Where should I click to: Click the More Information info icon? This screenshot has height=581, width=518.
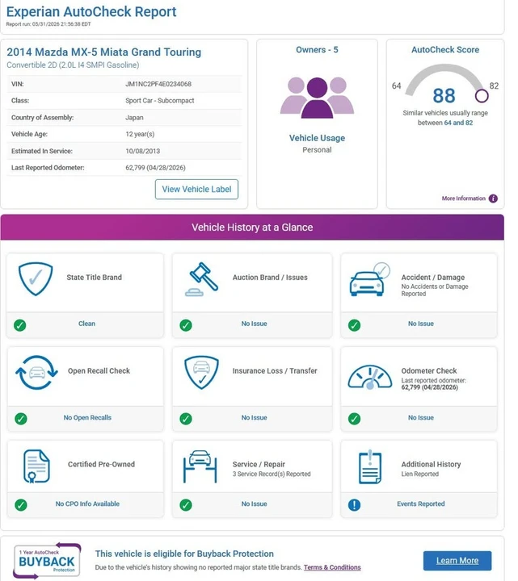pyautogui.click(x=493, y=199)
